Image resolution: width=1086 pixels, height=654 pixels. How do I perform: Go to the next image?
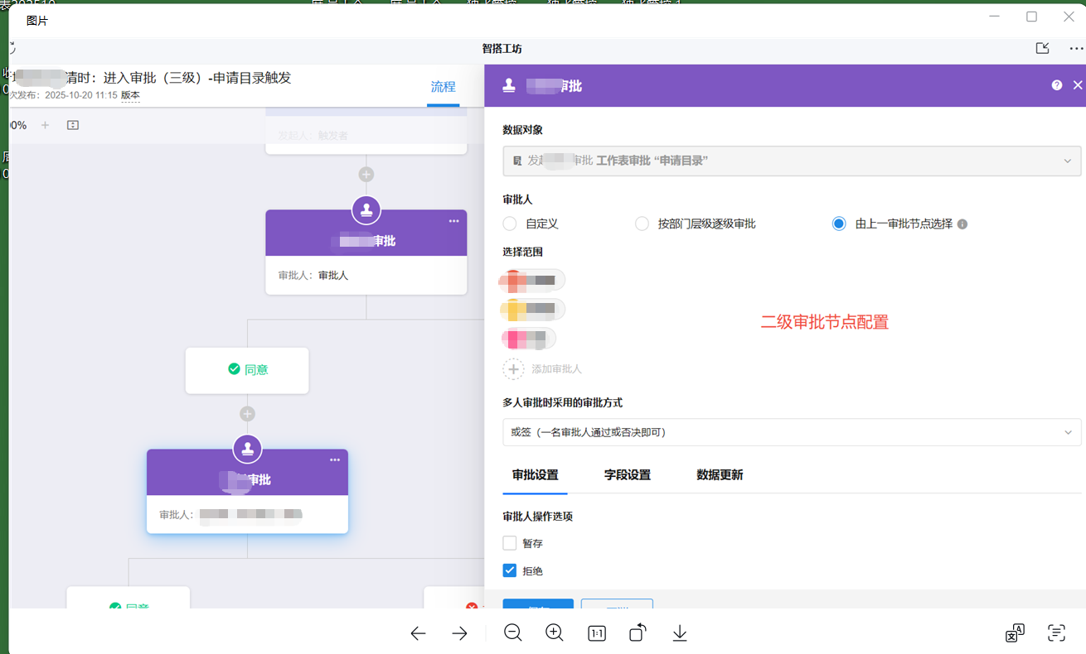(x=459, y=633)
